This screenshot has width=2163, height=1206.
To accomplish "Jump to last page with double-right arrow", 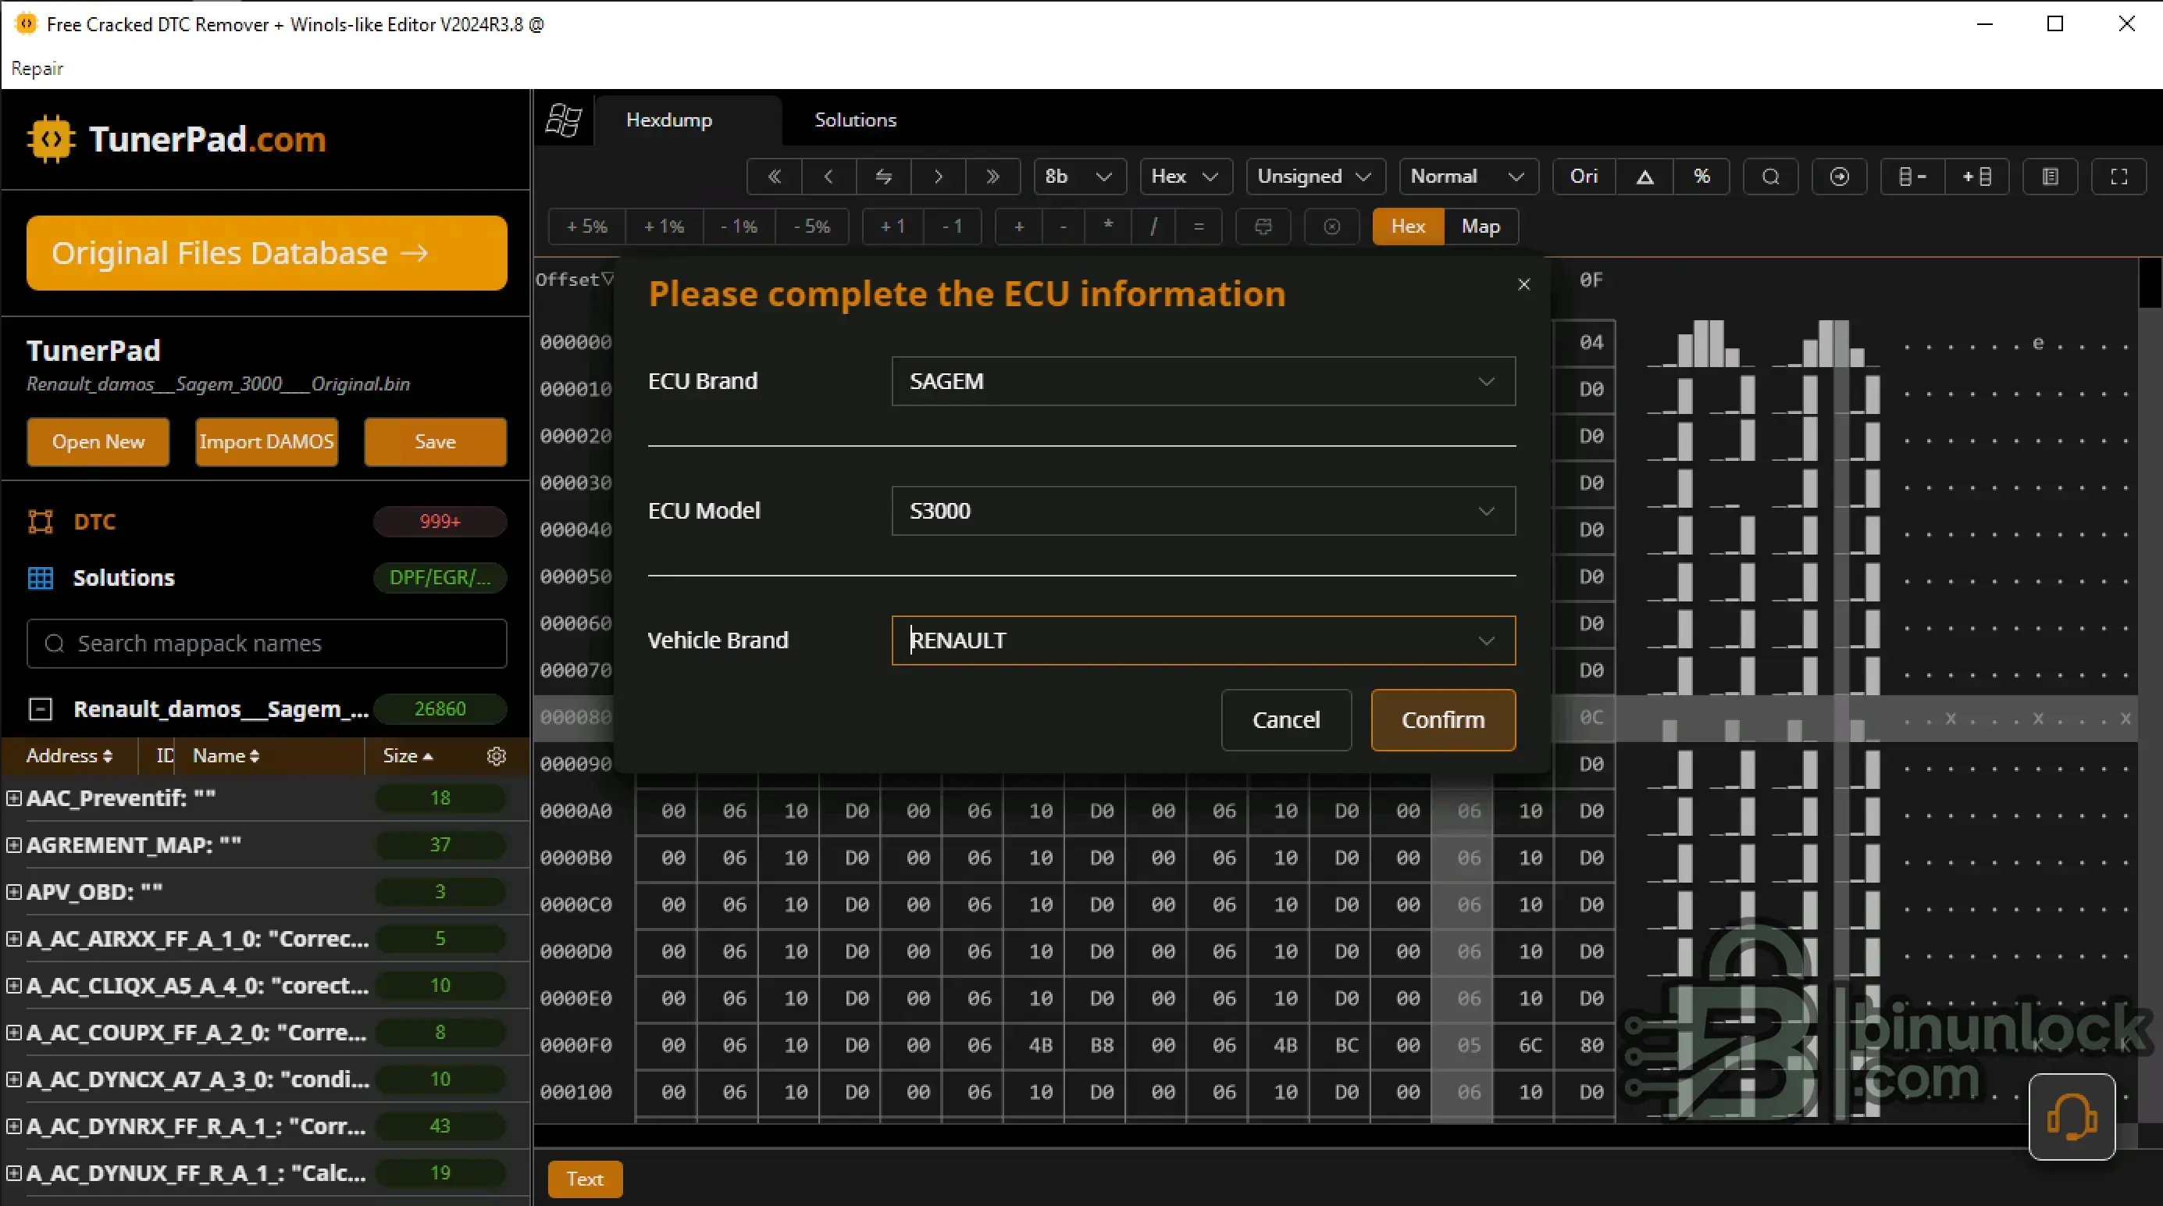I will 992,177.
